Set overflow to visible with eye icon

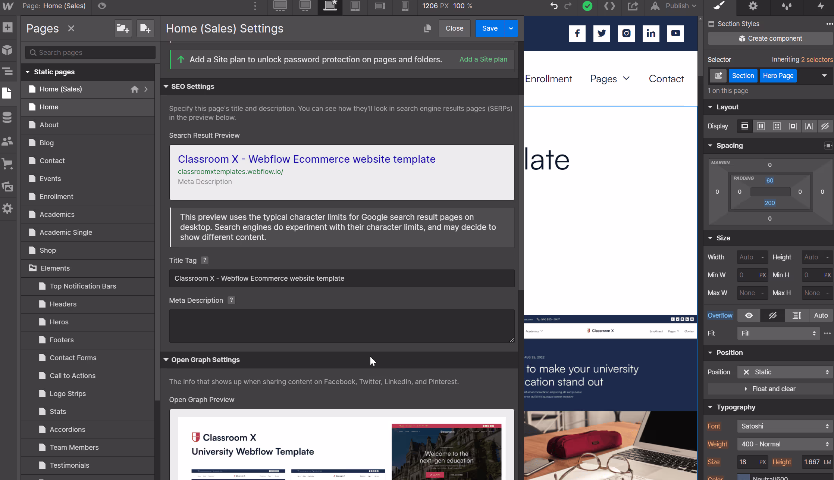pyautogui.click(x=749, y=315)
